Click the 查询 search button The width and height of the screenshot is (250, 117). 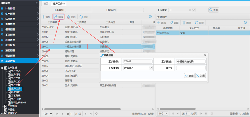point(214,10)
